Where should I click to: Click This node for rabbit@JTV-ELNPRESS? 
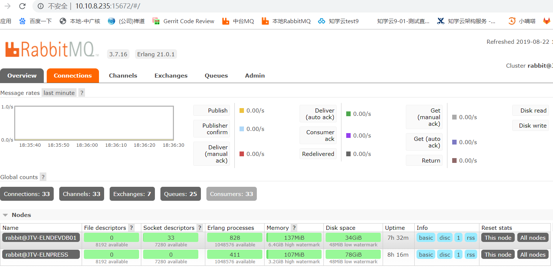click(x=497, y=254)
